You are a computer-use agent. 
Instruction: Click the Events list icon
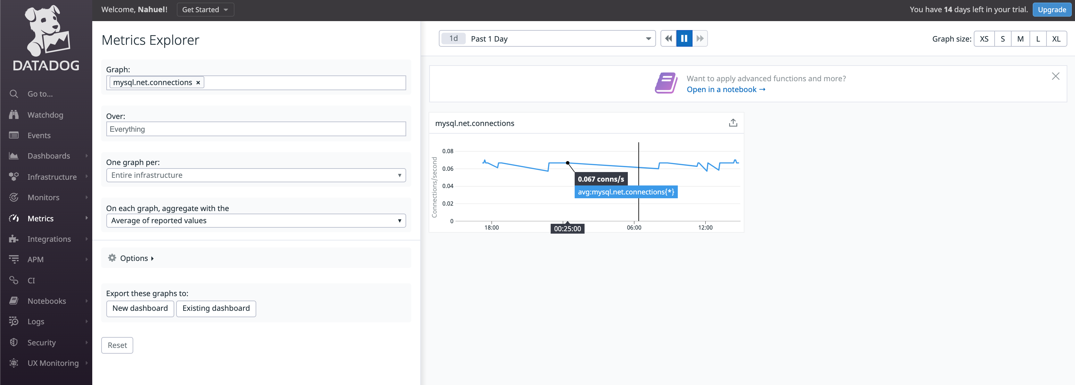click(14, 135)
